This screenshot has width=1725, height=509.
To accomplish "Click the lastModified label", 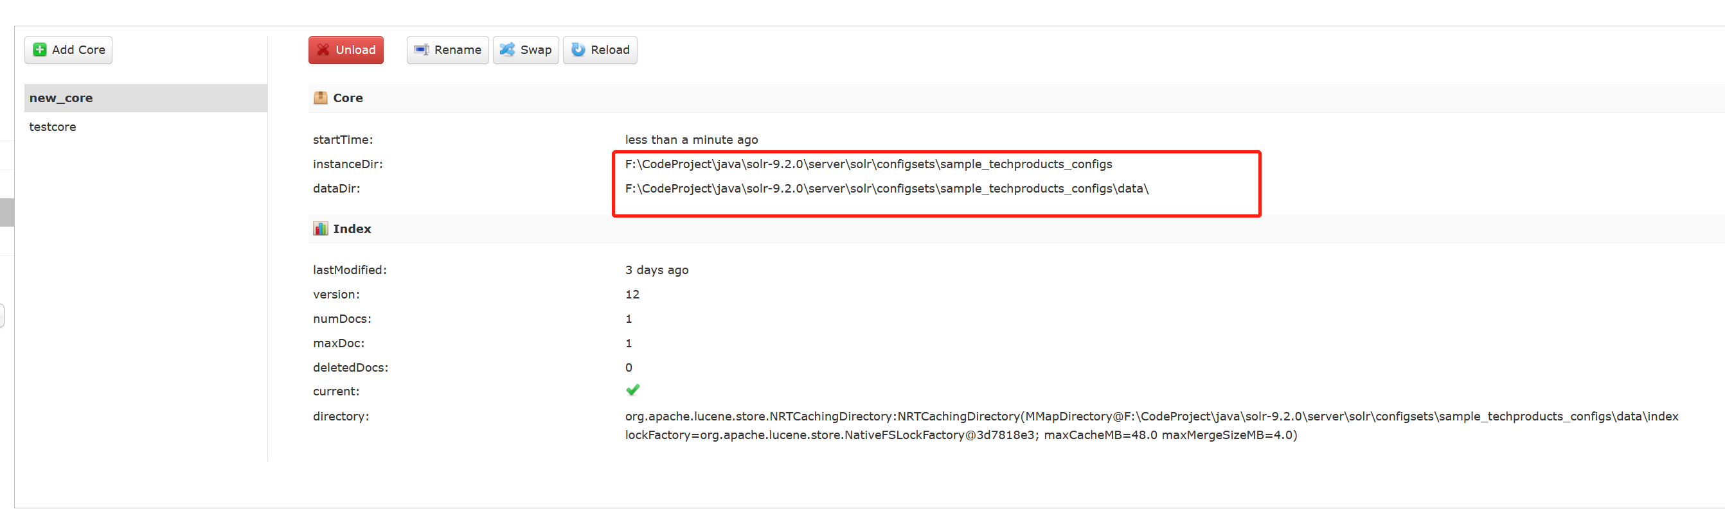I will tap(350, 270).
